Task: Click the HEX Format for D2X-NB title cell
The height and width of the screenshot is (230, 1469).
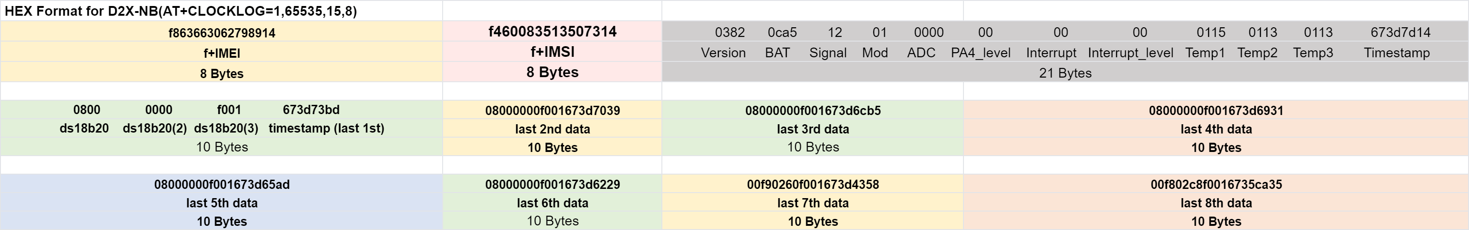Action: 221,11
